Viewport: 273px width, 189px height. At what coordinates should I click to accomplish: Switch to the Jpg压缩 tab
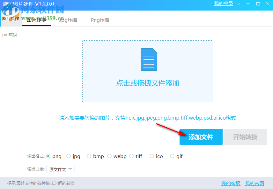tap(68, 20)
